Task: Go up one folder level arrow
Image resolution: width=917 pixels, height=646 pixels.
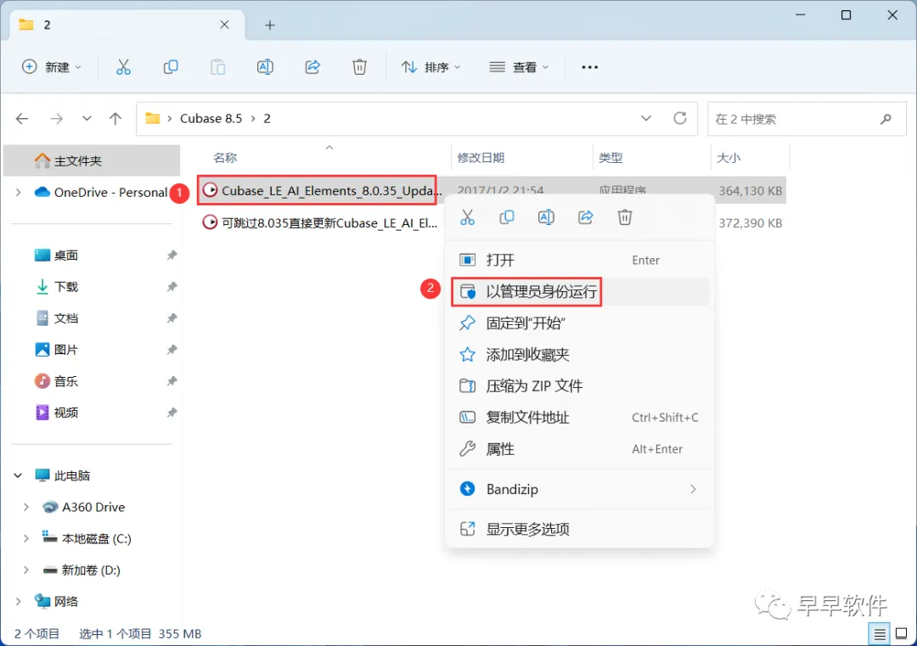Action: pos(115,119)
